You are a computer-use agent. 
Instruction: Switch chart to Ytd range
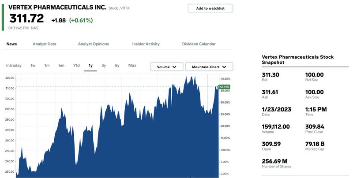click(x=76, y=65)
